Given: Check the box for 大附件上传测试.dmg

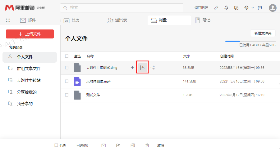Looking at the screenshot, I should [67, 68].
